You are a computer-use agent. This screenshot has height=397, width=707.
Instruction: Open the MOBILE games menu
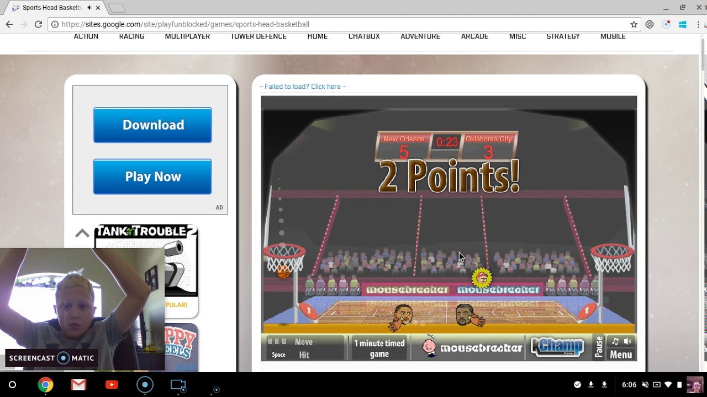point(613,36)
